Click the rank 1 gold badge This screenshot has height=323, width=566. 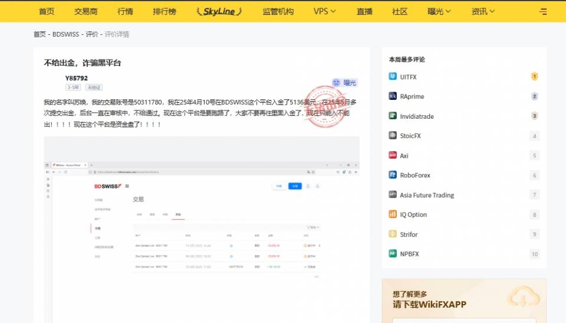pyautogui.click(x=535, y=76)
